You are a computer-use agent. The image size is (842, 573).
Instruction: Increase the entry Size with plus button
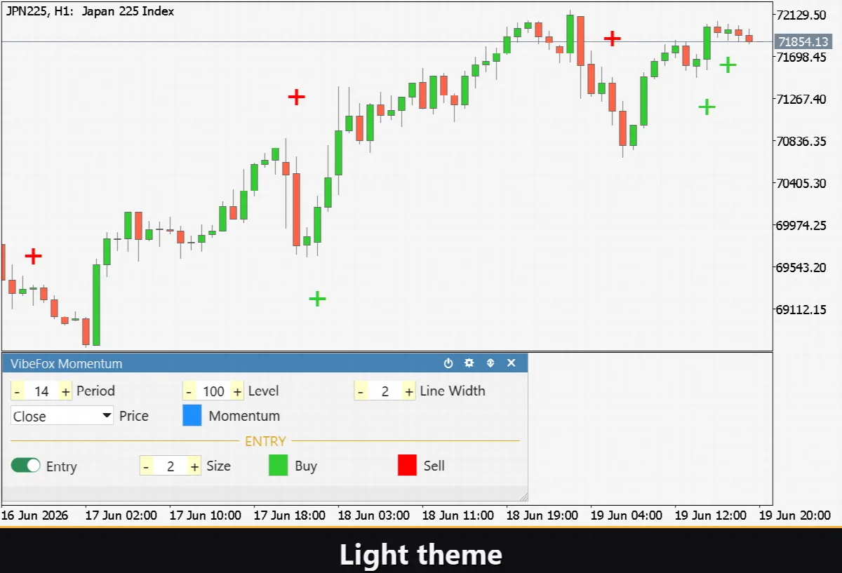[194, 466]
